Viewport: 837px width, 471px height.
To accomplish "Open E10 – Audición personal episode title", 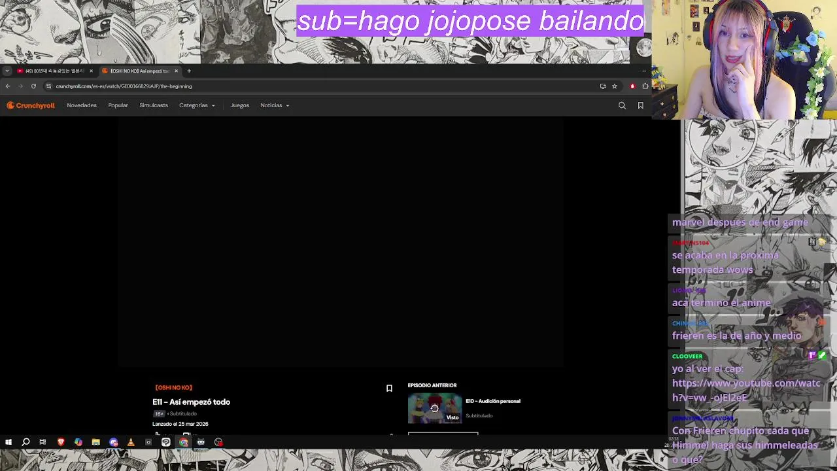I will [x=493, y=401].
